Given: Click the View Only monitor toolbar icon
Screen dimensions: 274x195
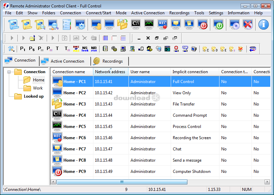Looking at the screenshot, I should point(109,25).
